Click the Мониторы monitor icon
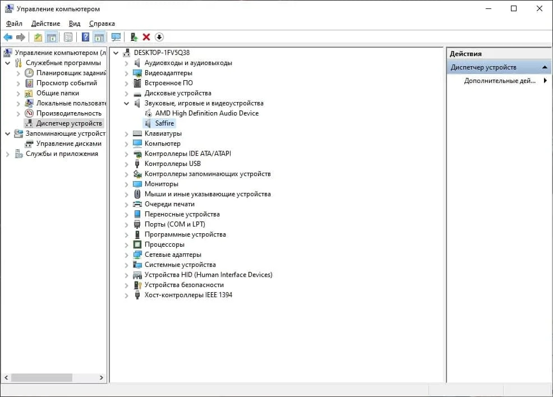553x397 pixels. coord(137,184)
